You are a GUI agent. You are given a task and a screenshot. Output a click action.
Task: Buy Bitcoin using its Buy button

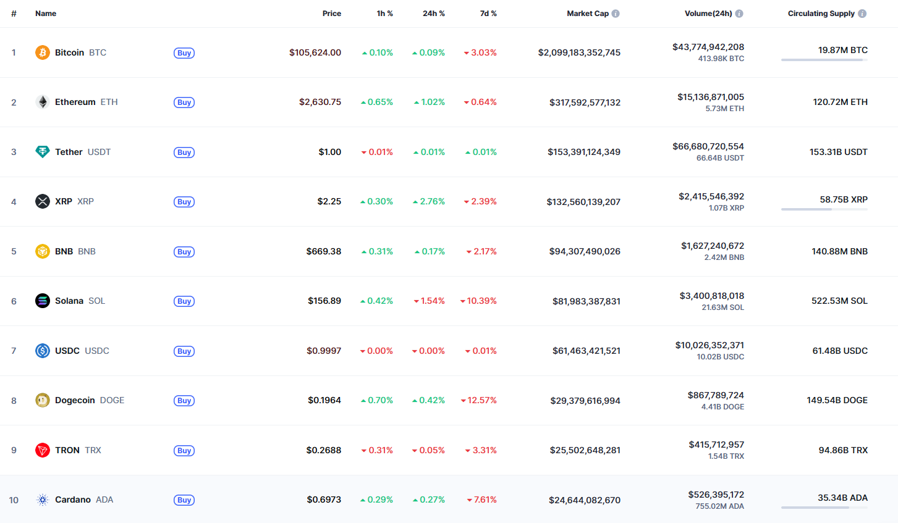point(184,53)
